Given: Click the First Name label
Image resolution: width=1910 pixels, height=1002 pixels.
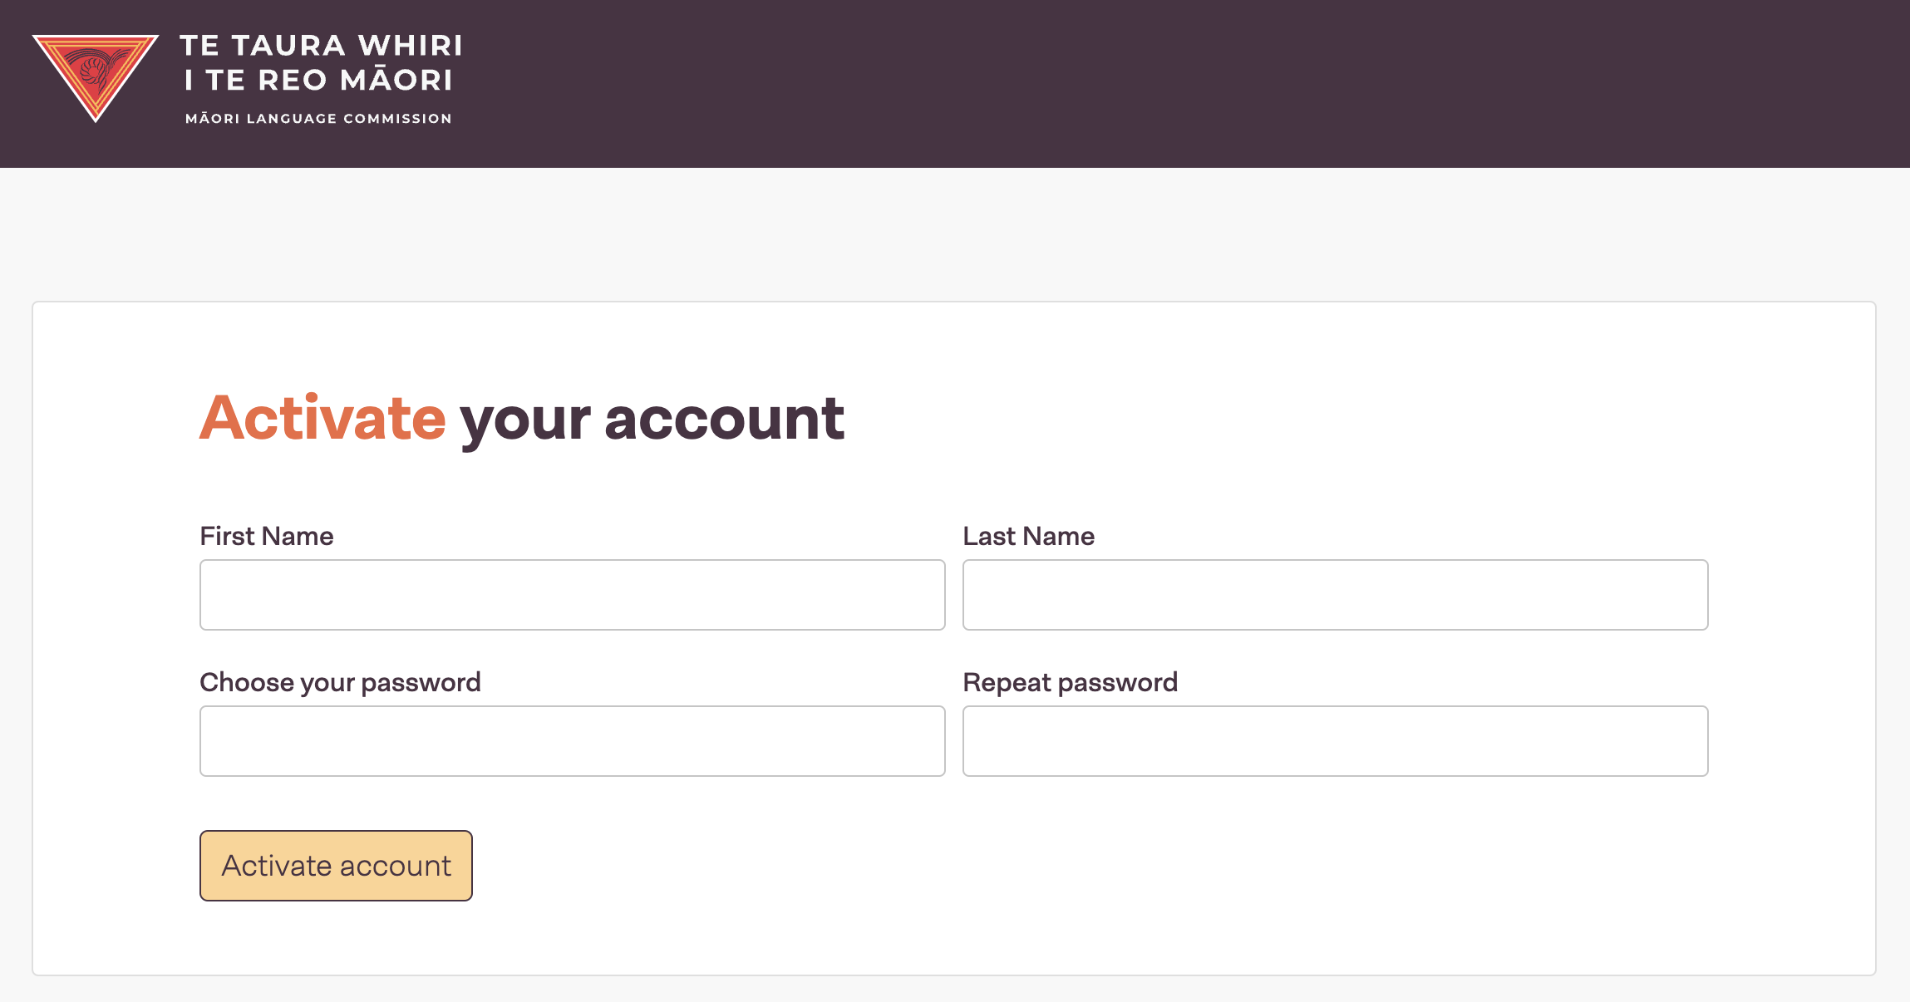Looking at the screenshot, I should 267,536.
